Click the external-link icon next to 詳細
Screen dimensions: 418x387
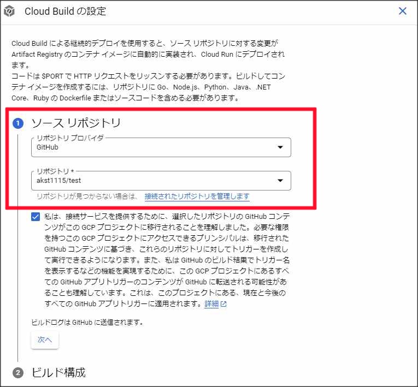(x=223, y=304)
